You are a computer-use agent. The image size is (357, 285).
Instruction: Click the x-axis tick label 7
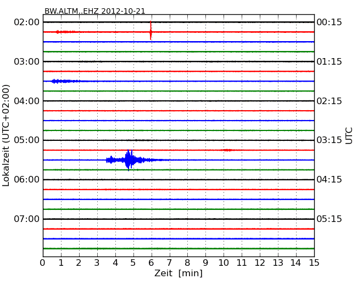tap(169, 263)
